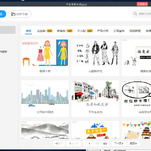
Task: Click the page number input box
Action: pos(89,143)
